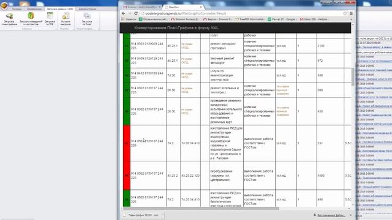Image resolution: width=392 pixels, height=220 pixels.
Task: Click the '972' value cell
Action: coord(320,61)
